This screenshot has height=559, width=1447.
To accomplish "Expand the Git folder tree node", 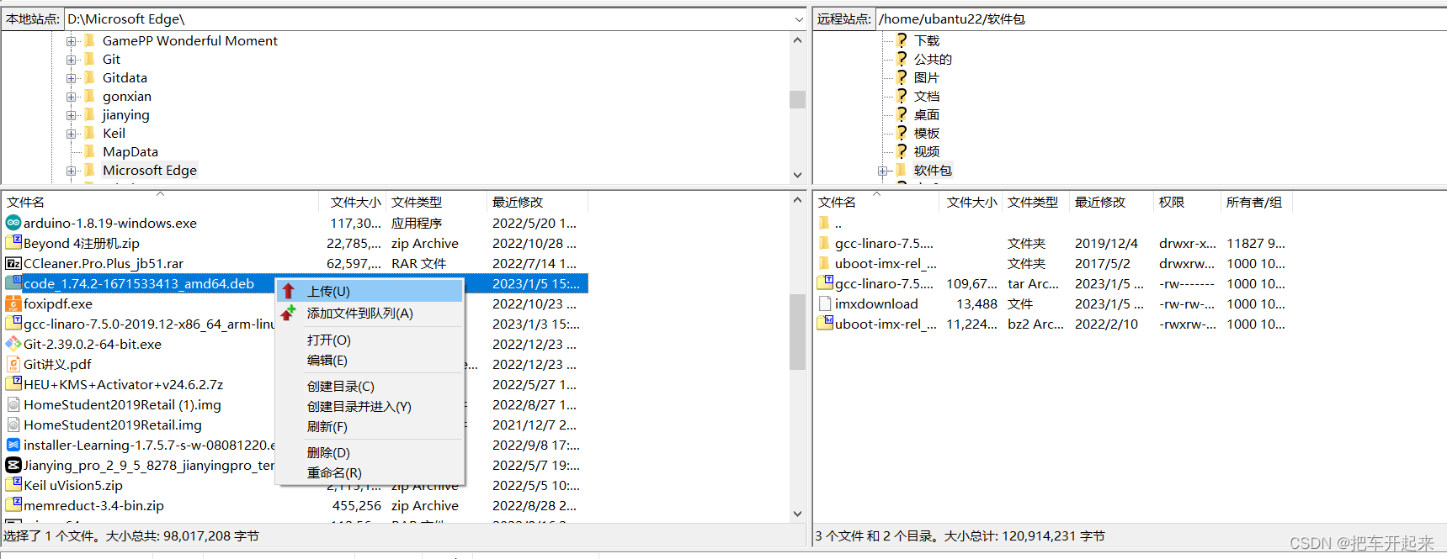I will click(x=72, y=59).
